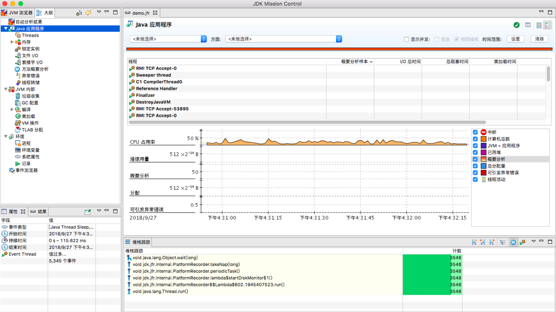Open the 系统属性 page icon
The width and height of the screenshot is (556, 312).
[18, 157]
